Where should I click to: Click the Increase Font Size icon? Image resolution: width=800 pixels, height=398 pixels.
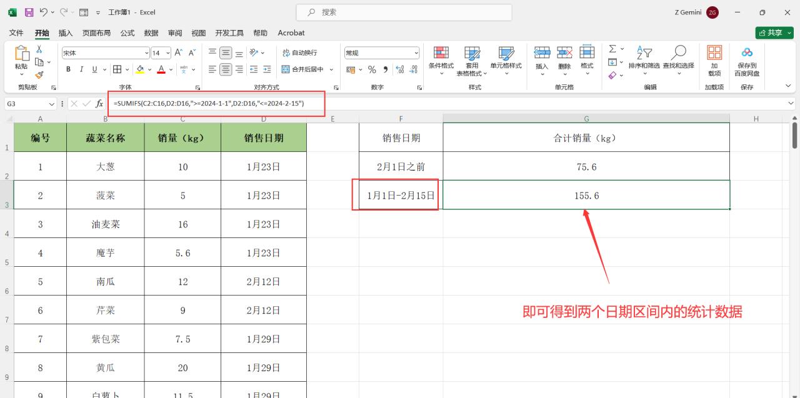tap(179, 52)
